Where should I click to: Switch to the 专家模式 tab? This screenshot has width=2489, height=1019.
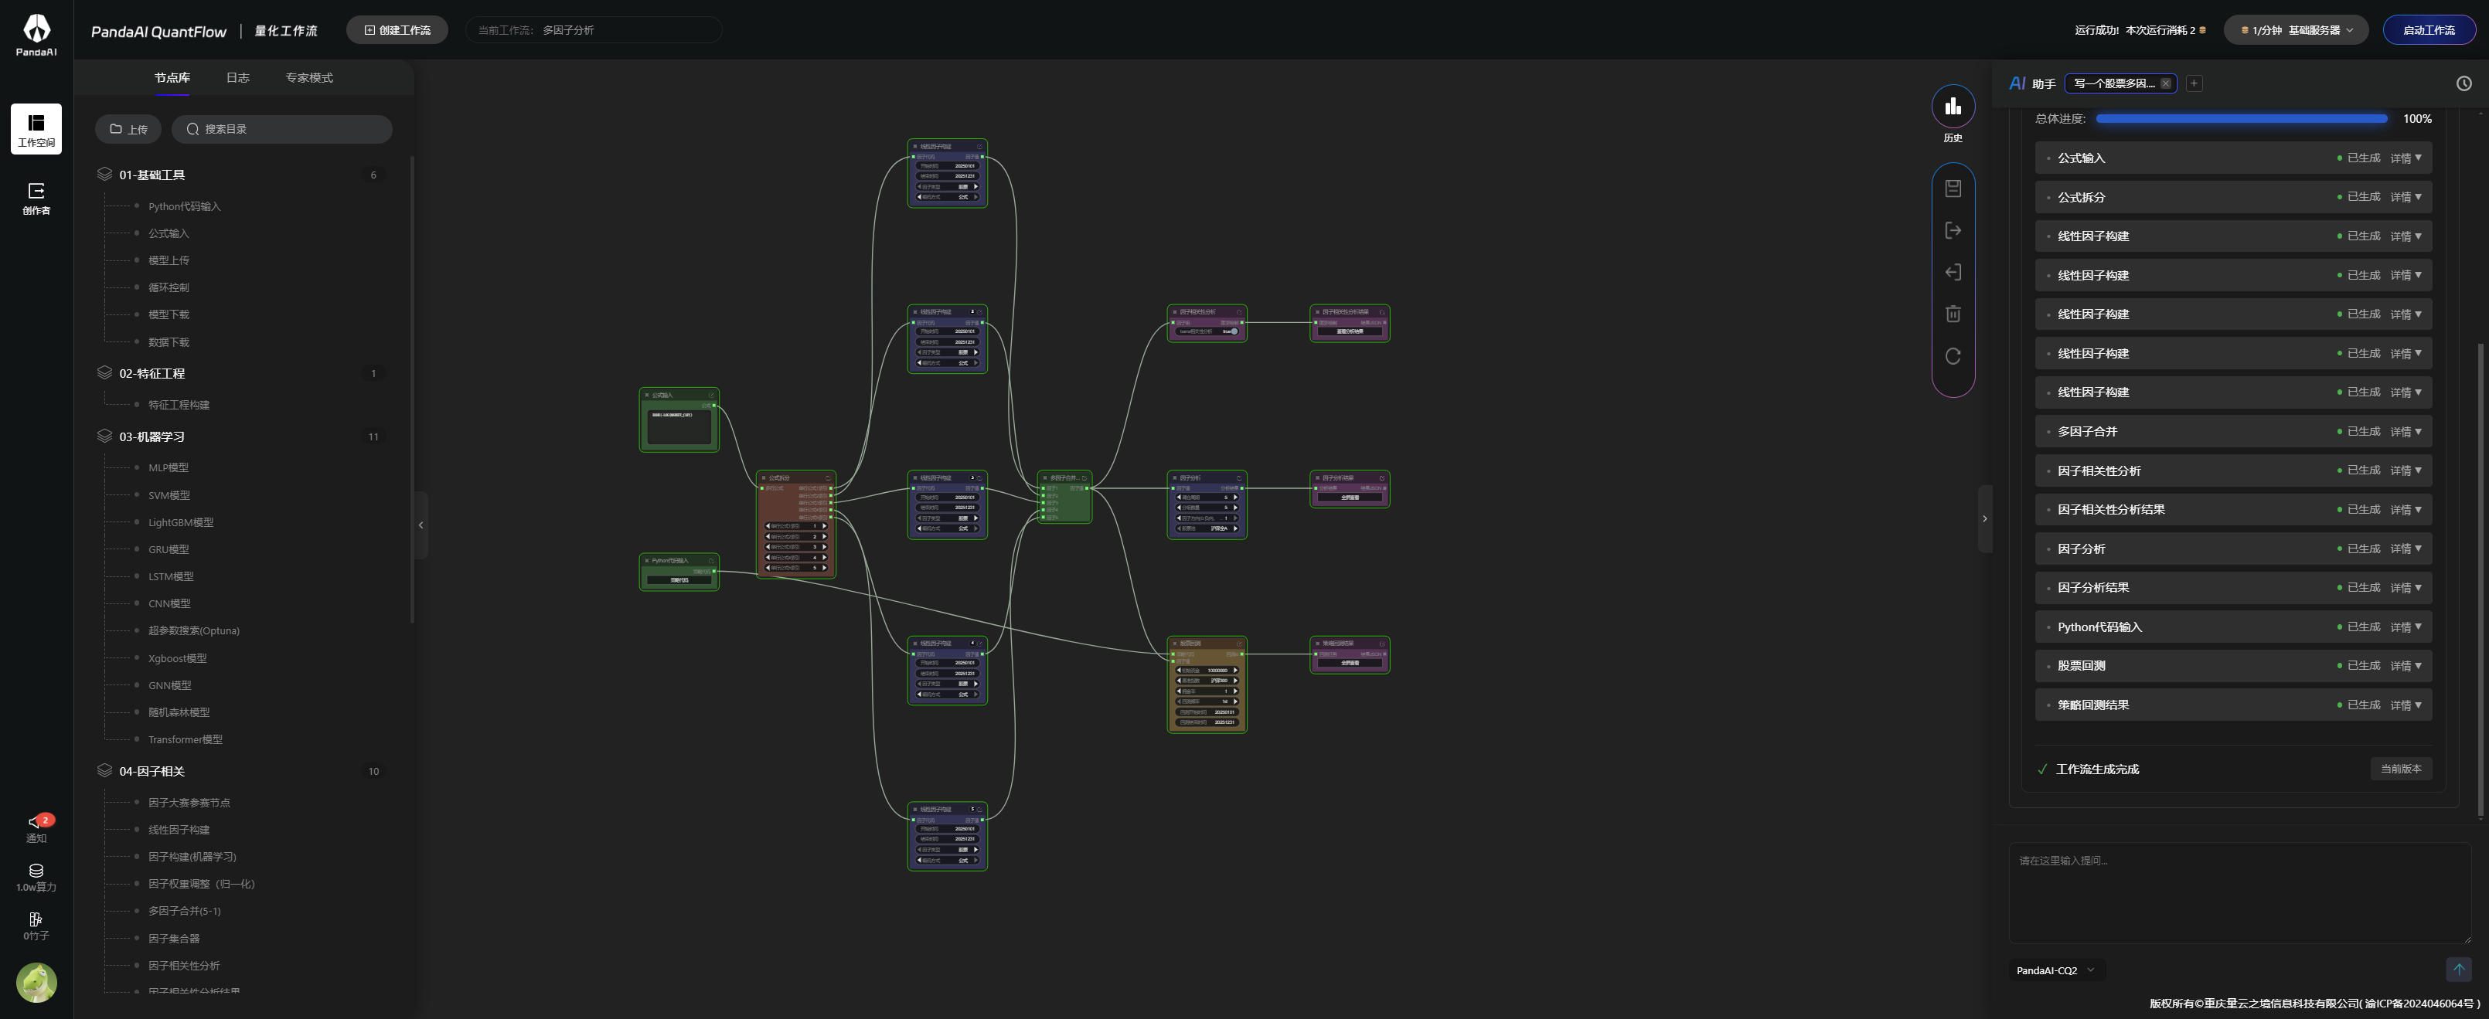click(309, 78)
